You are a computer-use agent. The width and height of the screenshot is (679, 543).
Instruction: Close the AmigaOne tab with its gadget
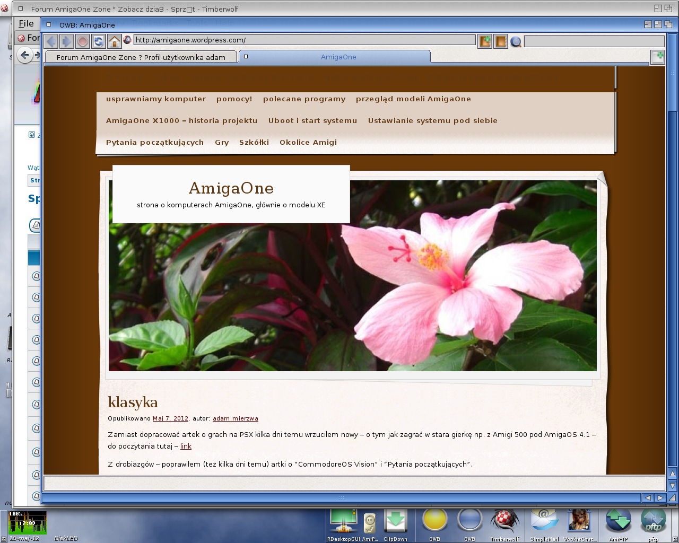[x=246, y=57]
